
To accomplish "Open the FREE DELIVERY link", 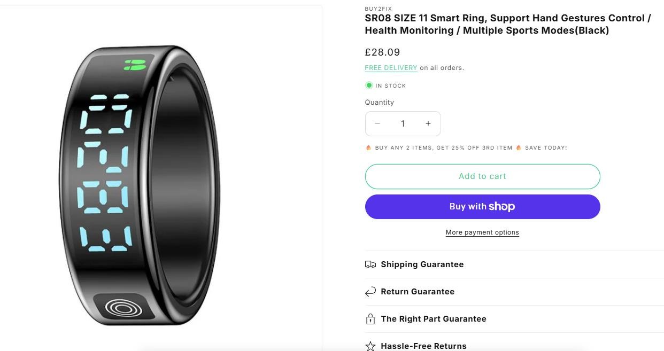I will 391,68.
